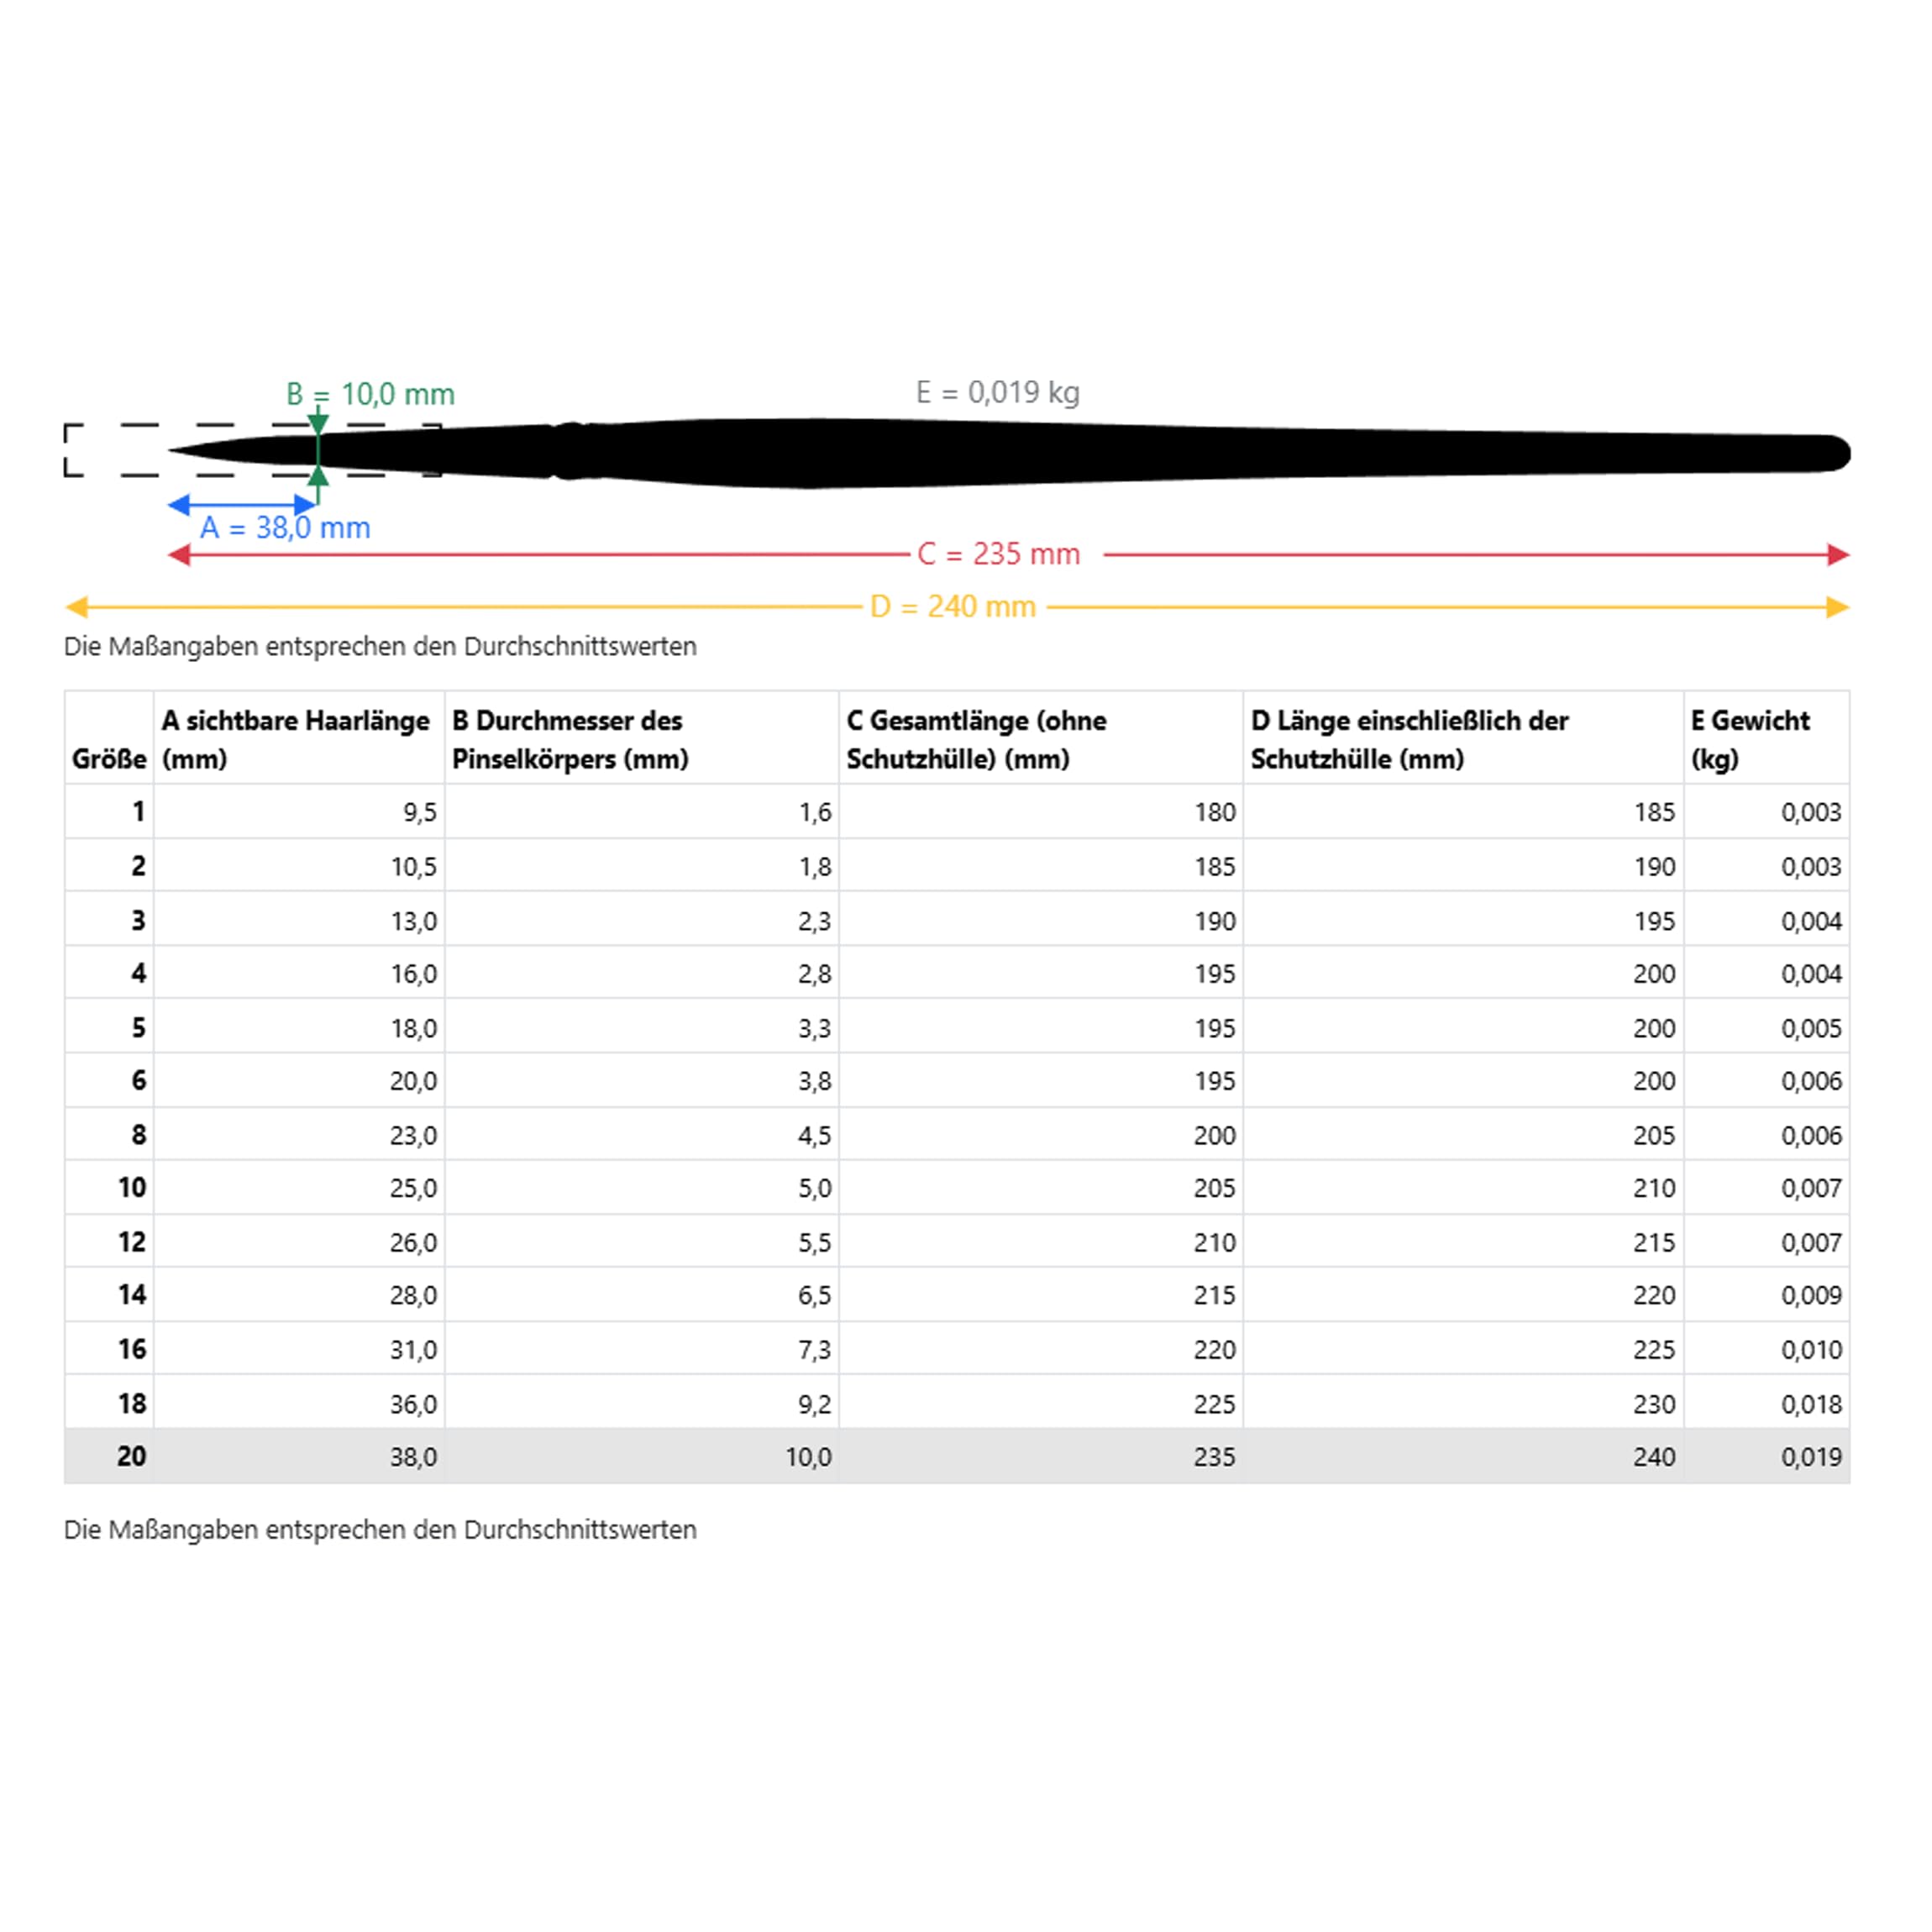This screenshot has width=1932, height=1932.
Task: Click the blue A = 38,0 mm label
Action: coord(285,528)
